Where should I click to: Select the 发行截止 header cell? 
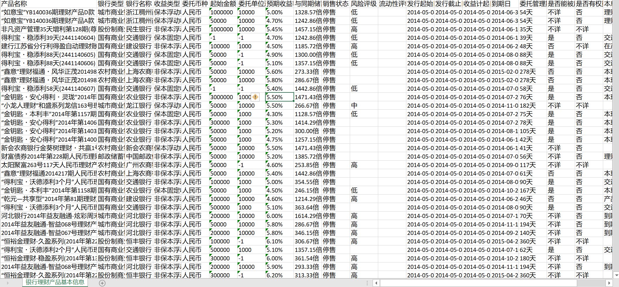[x=449, y=4]
